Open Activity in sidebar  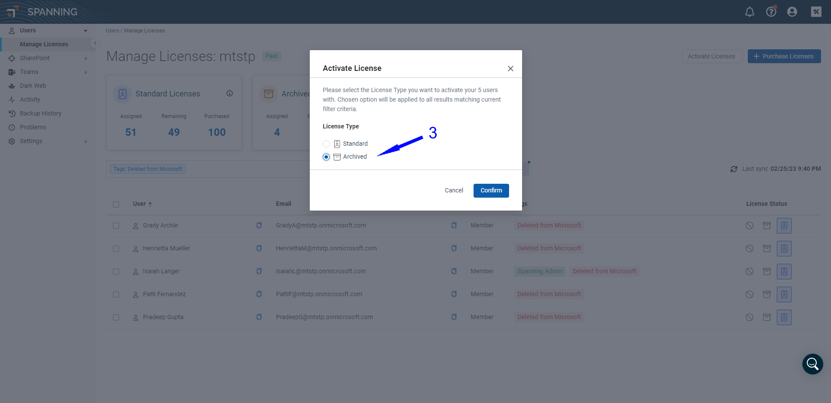30,99
